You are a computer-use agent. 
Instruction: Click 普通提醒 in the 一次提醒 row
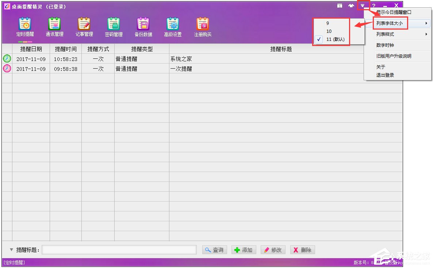[126, 69]
